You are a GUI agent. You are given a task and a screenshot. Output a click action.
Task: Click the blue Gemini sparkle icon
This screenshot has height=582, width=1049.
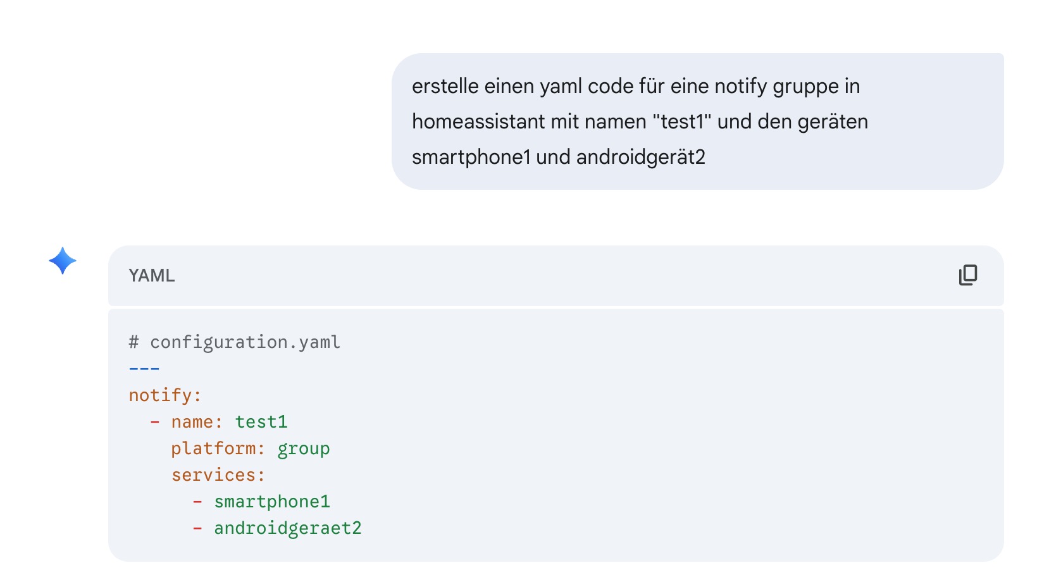coord(63,261)
